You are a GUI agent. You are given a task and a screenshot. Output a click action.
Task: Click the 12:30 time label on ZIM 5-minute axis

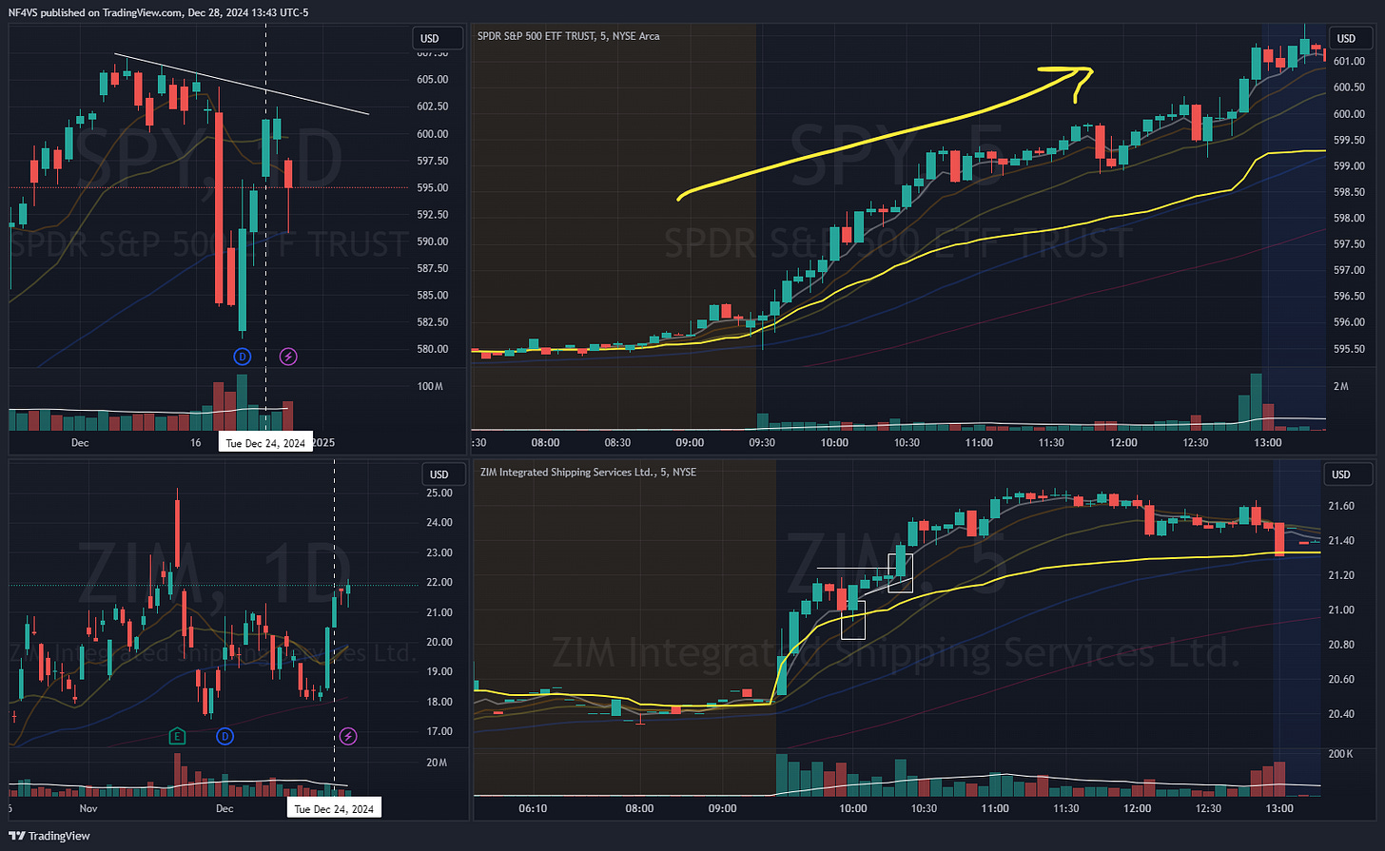point(1208,809)
